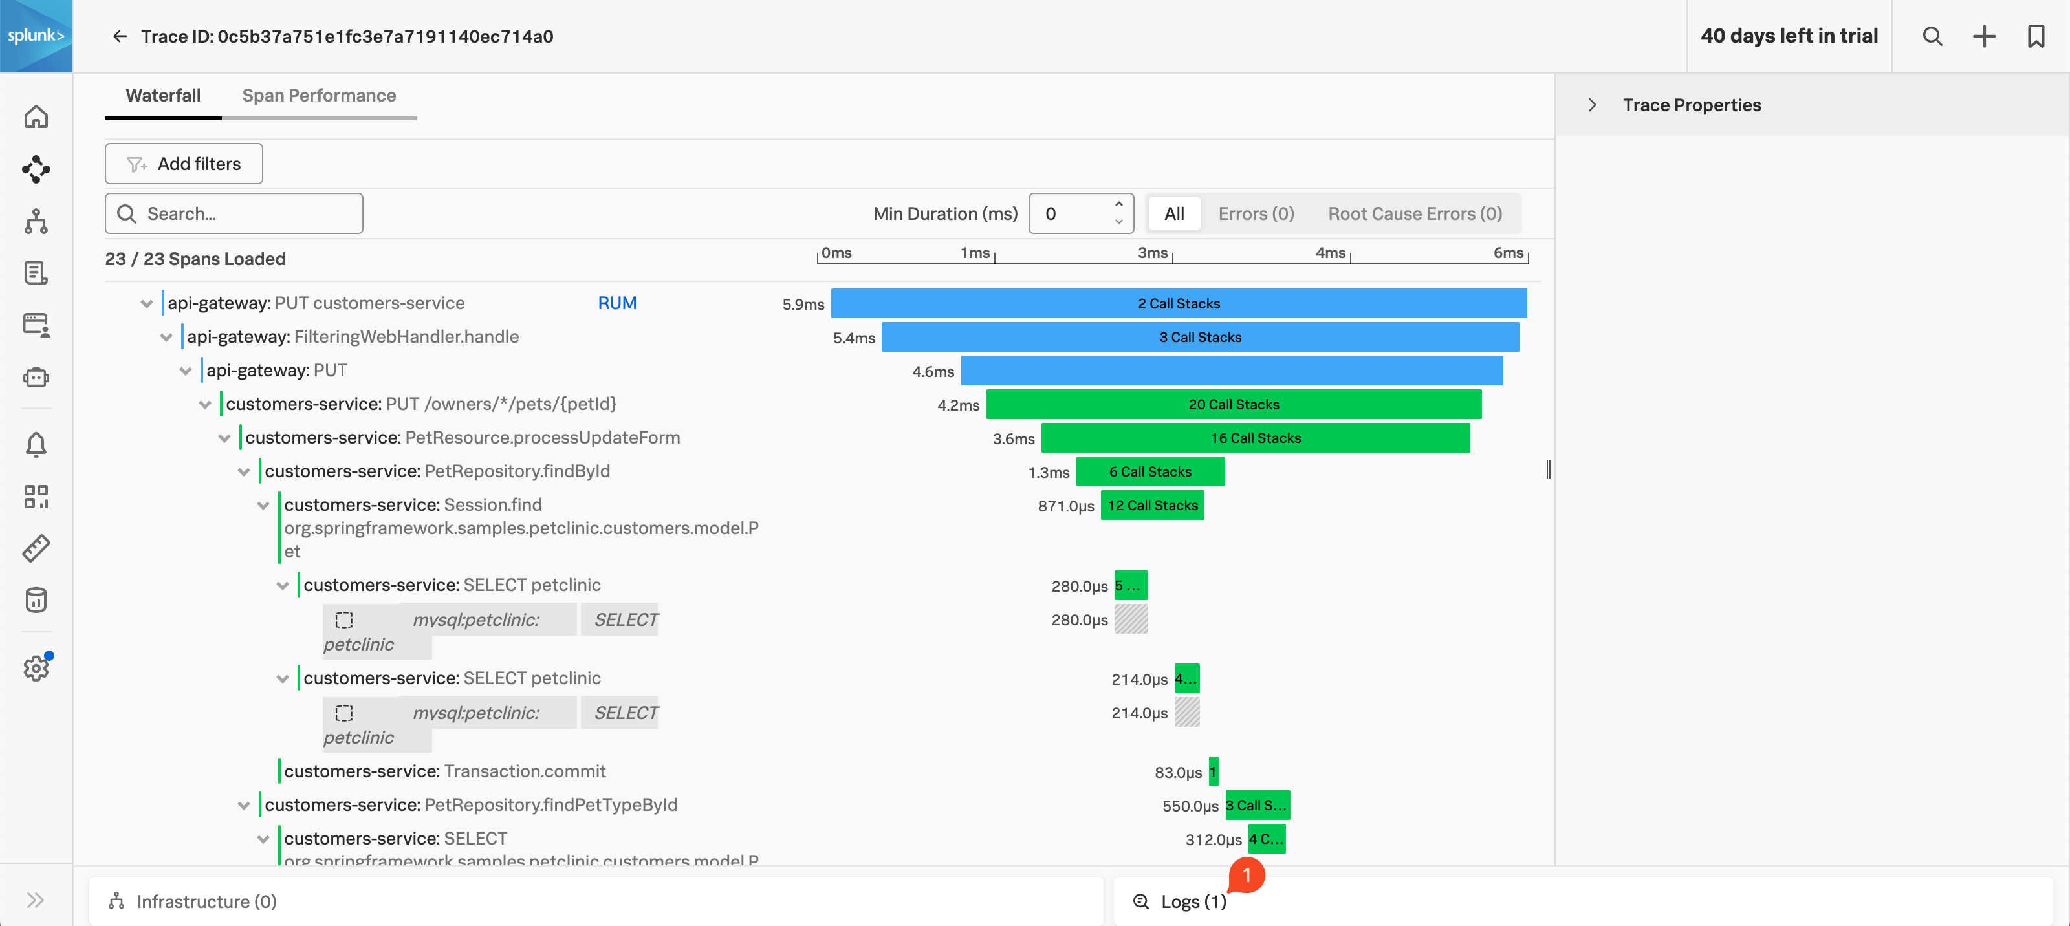Image resolution: width=2070 pixels, height=926 pixels.
Task: Click the 3 Call Stacks blue bar
Action: point(1200,338)
